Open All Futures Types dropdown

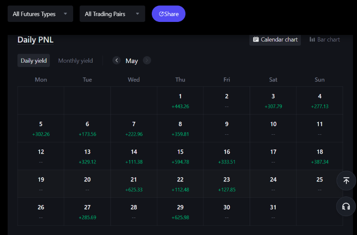click(40, 14)
